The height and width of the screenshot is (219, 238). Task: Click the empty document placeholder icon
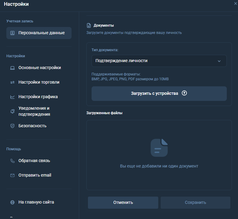[x=159, y=148]
